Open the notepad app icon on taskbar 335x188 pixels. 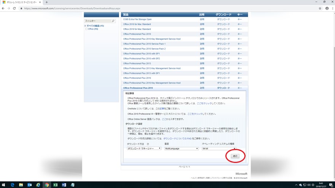(x=73, y=185)
